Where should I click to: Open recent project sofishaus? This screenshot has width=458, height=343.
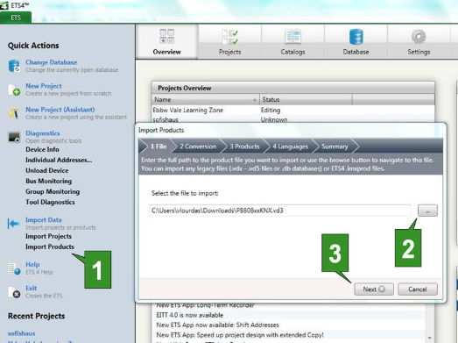21,333
